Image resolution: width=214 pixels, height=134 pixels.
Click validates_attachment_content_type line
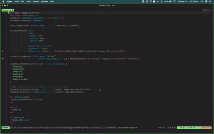pyautogui.click(x=39, y=64)
